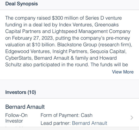Tap the Deal Synopsis section header
This screenshot has width=139, height=130.
click(x=21, y=4)
